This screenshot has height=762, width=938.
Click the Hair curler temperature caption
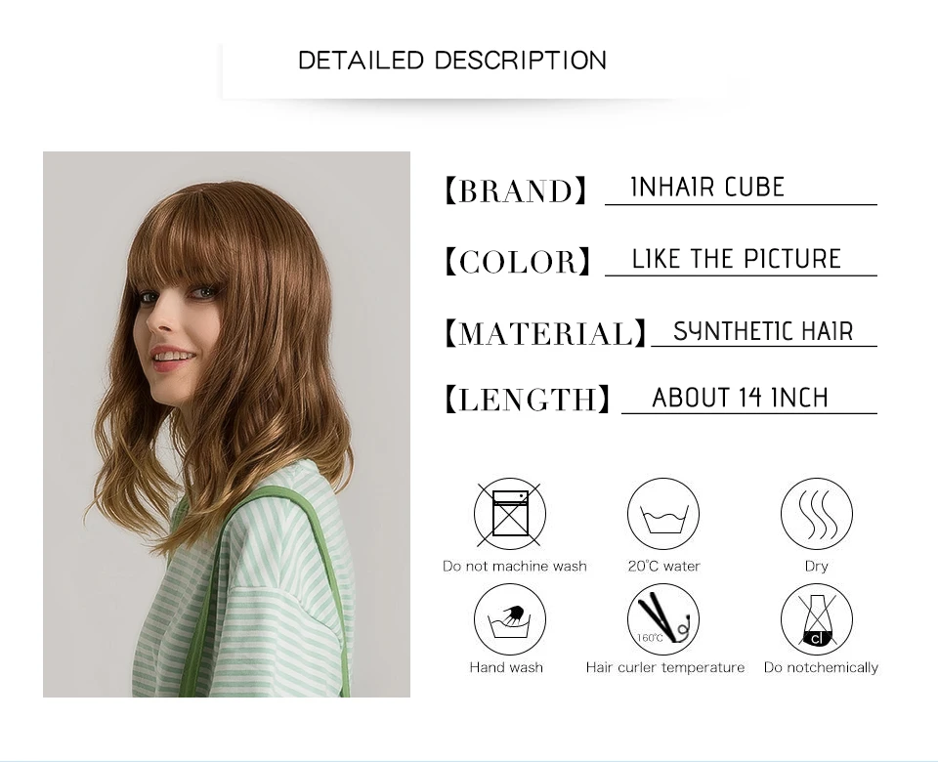[665, 667]
